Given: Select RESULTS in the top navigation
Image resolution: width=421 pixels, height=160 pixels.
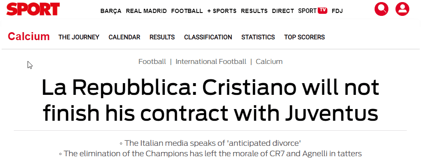Looking at the screenshot, I should [254, 11].
